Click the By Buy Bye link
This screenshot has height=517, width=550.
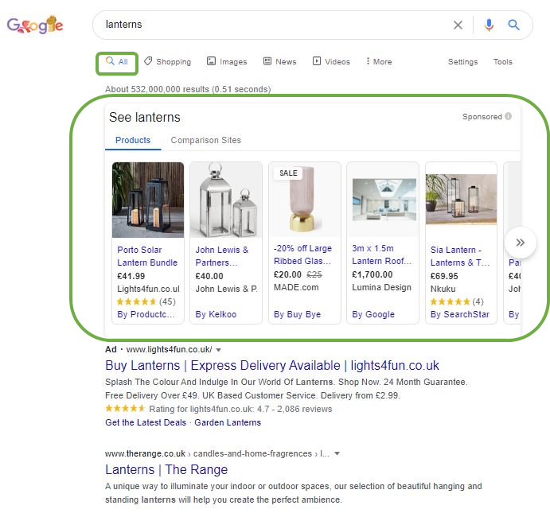[297, 314]
